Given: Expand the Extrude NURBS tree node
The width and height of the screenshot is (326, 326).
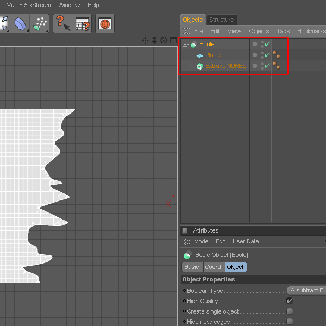Looking at the screenshot, I should (191, 66).
